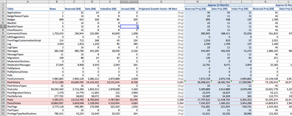Viewport: 292px width, 116px height.
Task: Click the 'Unused (KB)' header cell
Action: (x=129, y=9)
